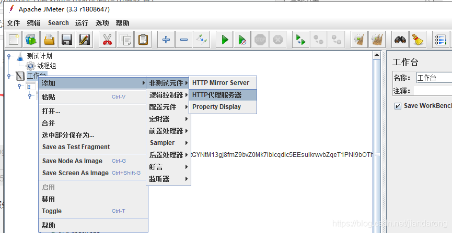Click the Toggle enable/disable arrows icon
The width and height of the screenshot is (452, 233).
[x=202, y=40]
